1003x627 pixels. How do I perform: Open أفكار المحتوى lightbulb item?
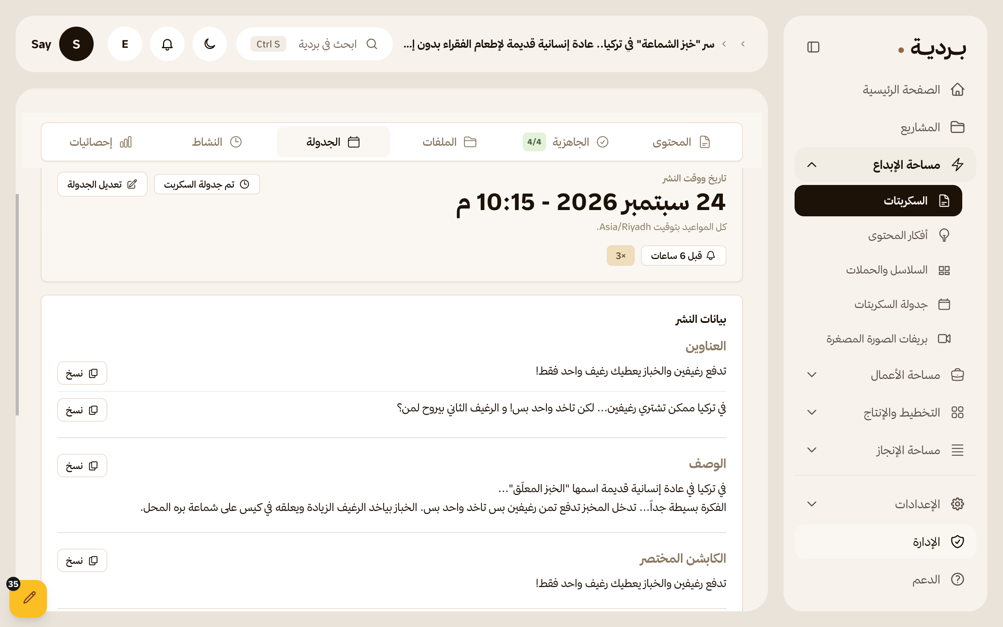(x=878, y=235)
